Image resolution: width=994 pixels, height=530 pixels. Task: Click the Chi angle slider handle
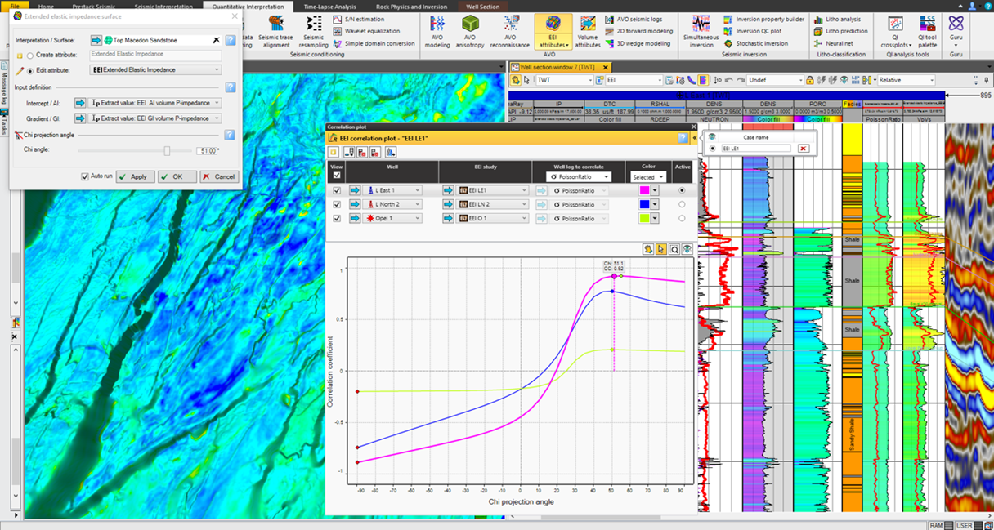[x=167, y=151]
